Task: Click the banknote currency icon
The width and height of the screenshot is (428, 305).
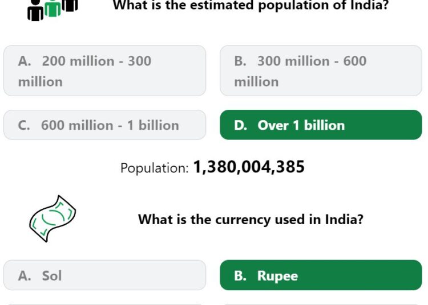Action: (x=53, y=219)
